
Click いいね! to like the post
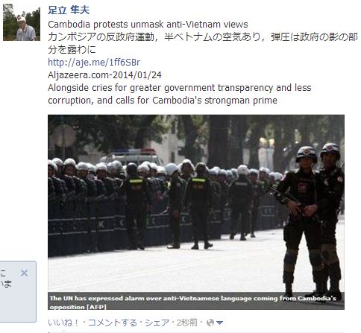pos(63,323)
